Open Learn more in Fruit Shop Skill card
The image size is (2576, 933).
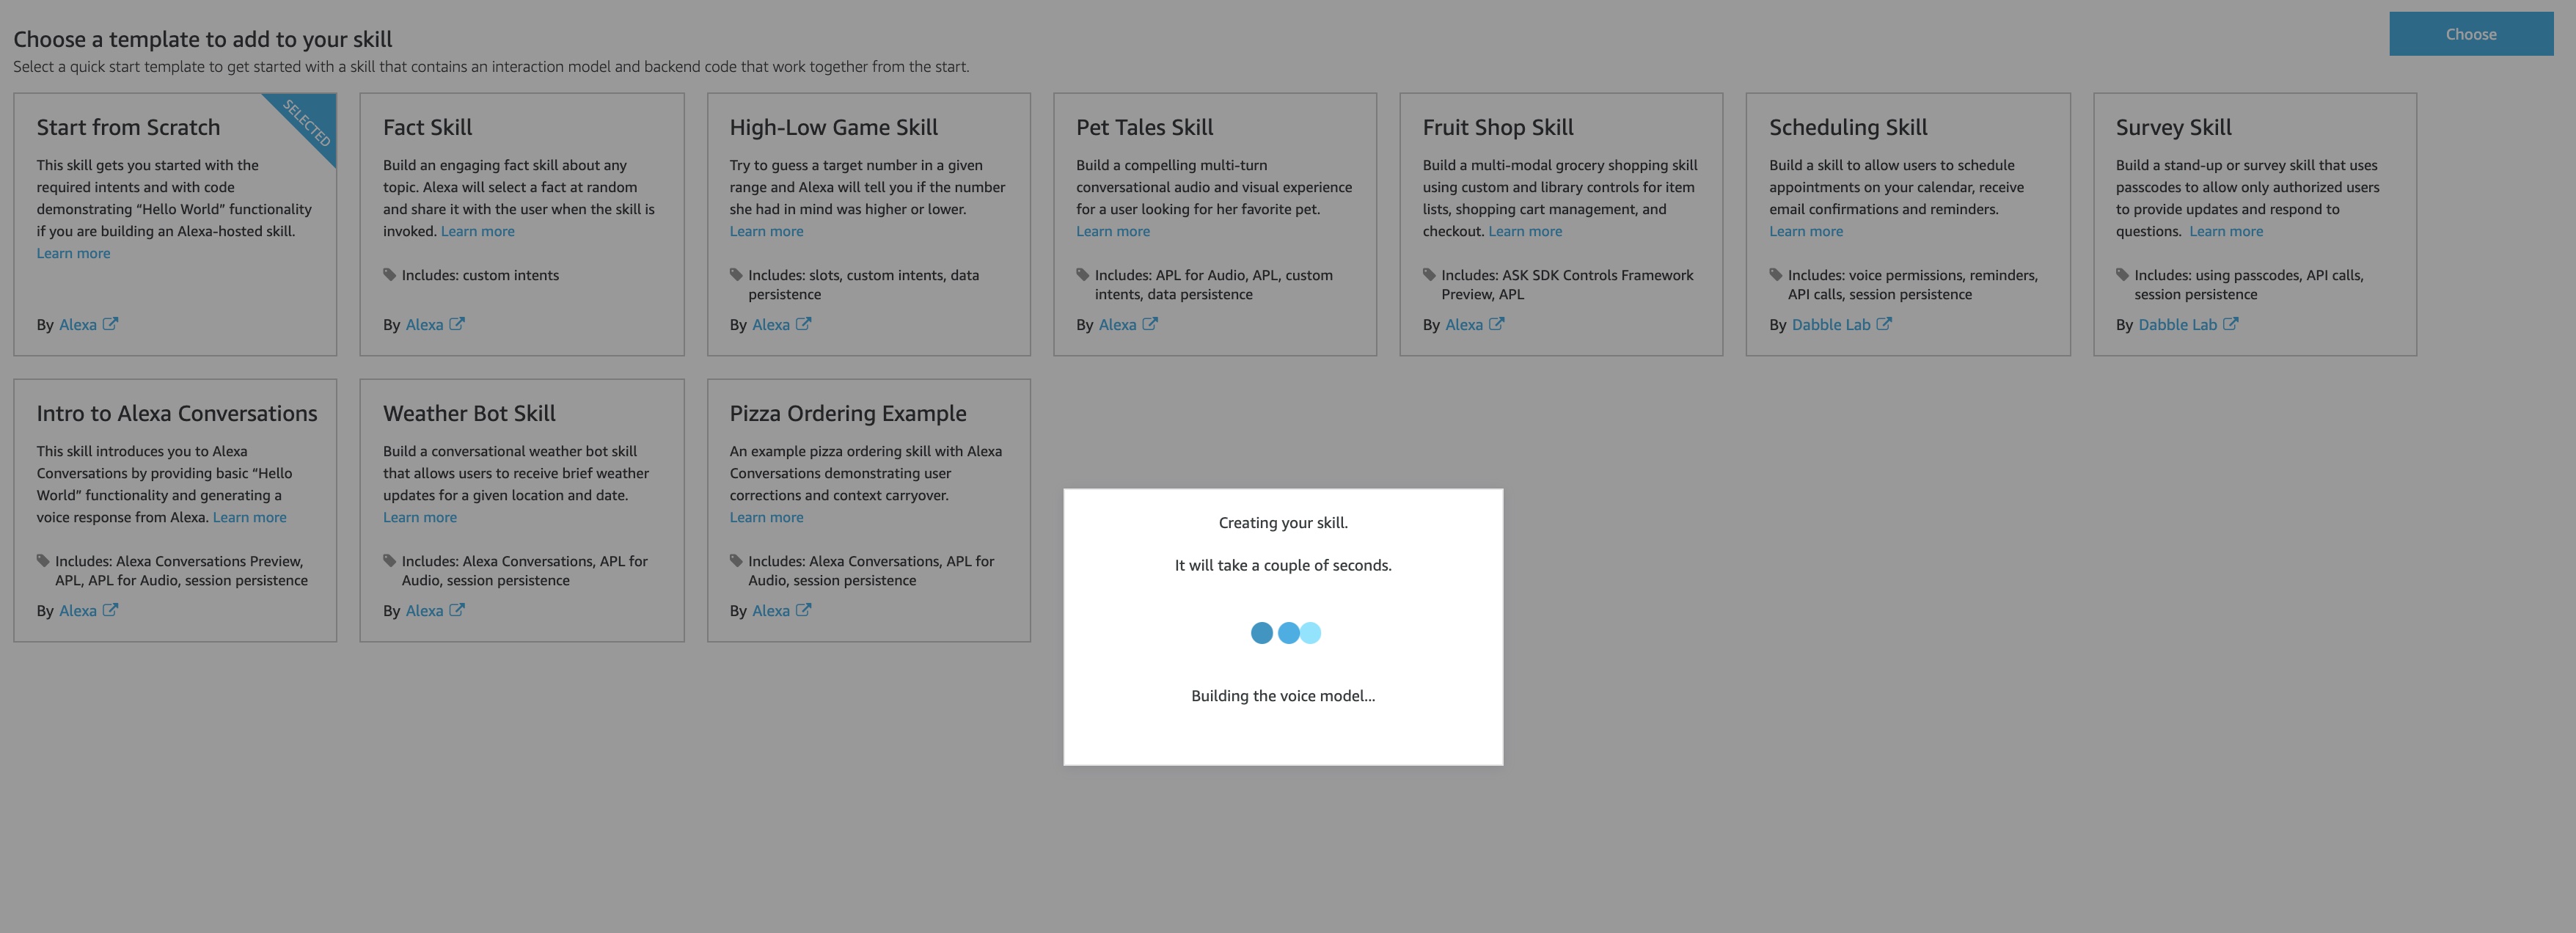coord(1524,232)
